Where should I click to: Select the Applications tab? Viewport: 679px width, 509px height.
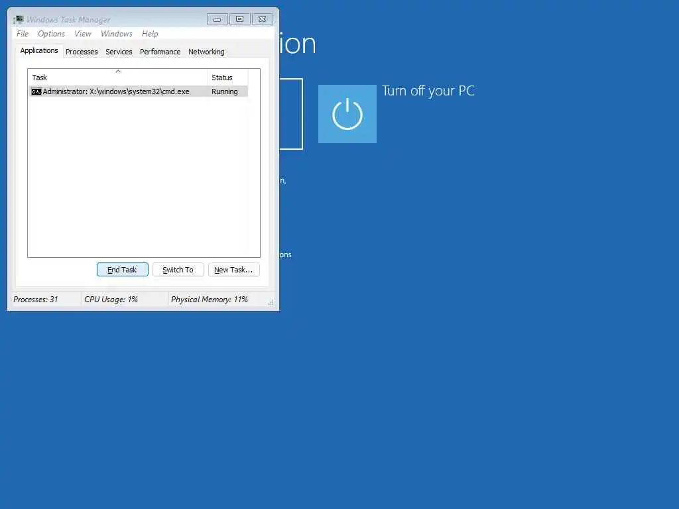tap(39, 50)
